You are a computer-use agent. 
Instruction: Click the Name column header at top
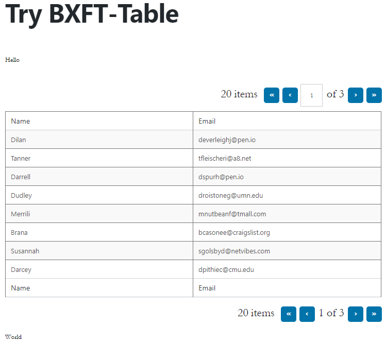[99, 121]
